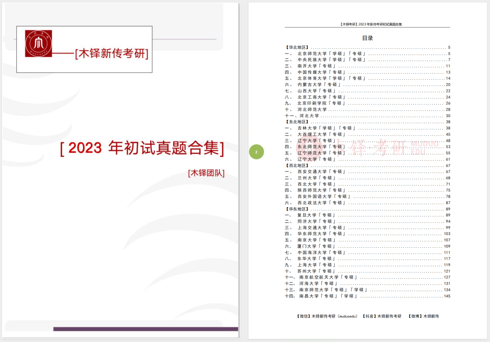Open the 河海大学「专硕」 entry

(x=367, y=283)
